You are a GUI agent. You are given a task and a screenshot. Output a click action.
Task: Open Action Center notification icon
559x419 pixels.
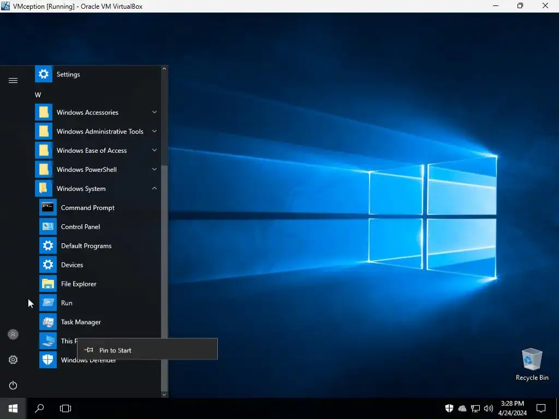pos(541,408)
